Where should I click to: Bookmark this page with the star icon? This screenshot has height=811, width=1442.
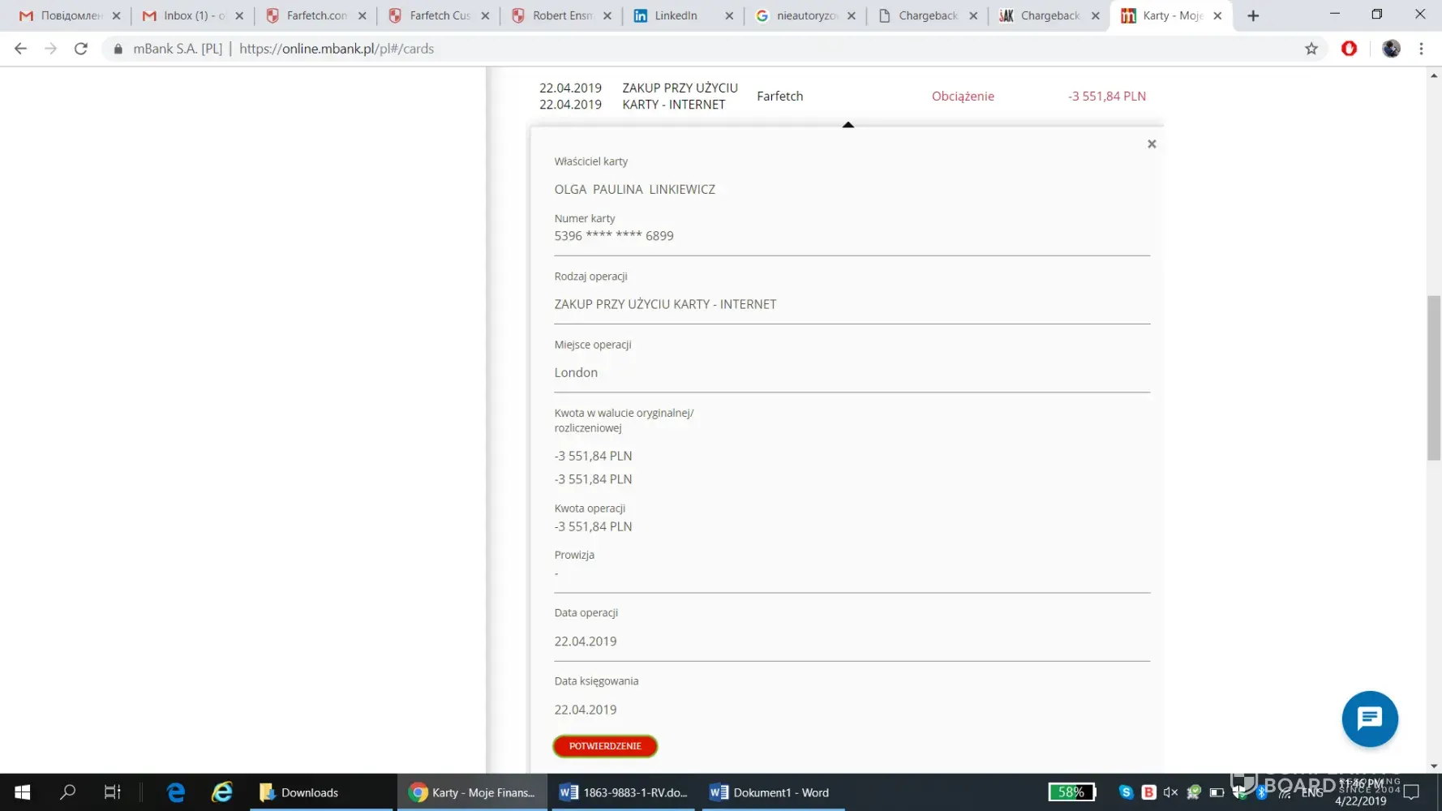coord(1311,49)
